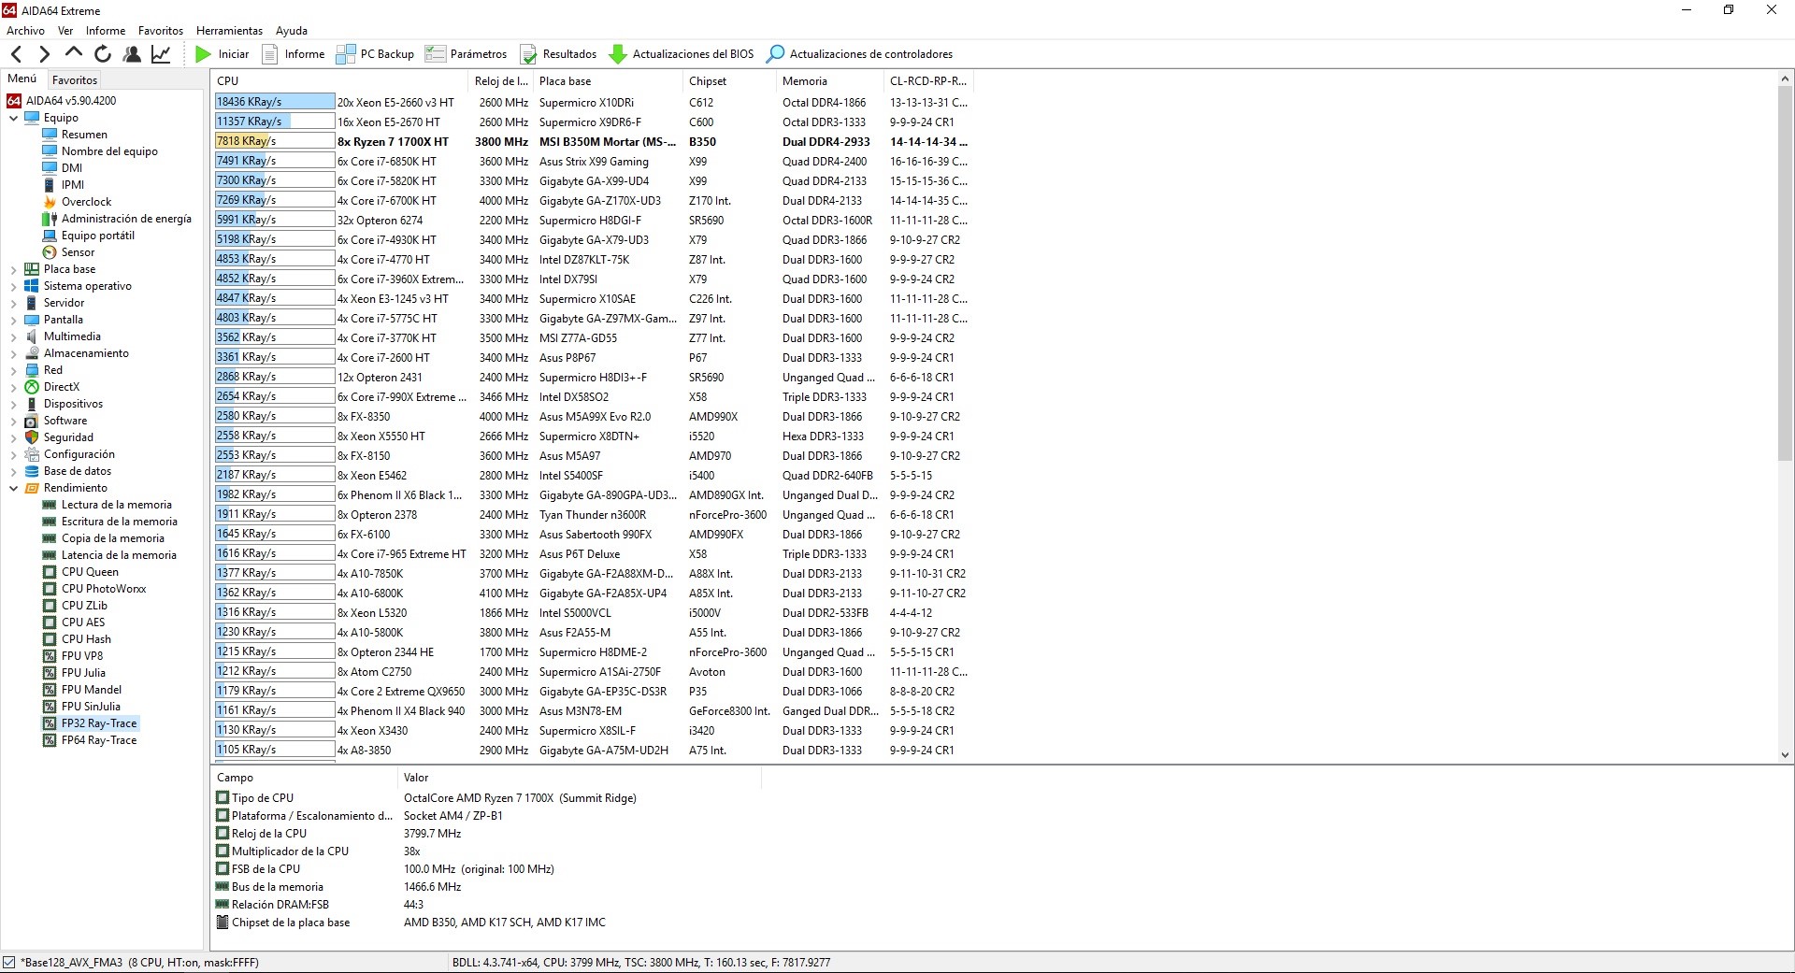This screenshot has height=973, width=1795.
Task: Expand the Pantalla tree node
Action: (x=14, y=320)
